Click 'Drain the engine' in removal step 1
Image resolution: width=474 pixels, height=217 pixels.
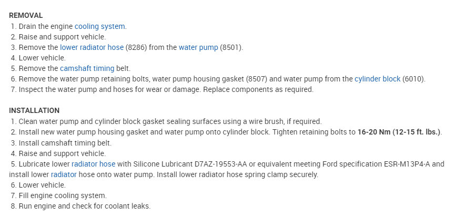[46, 26]
